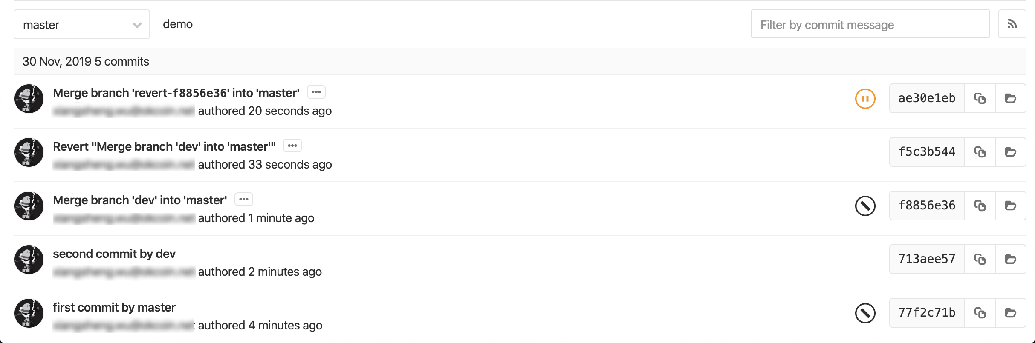Expand description of the revert-f8856e36 merge commit

[x=316, y=92]
